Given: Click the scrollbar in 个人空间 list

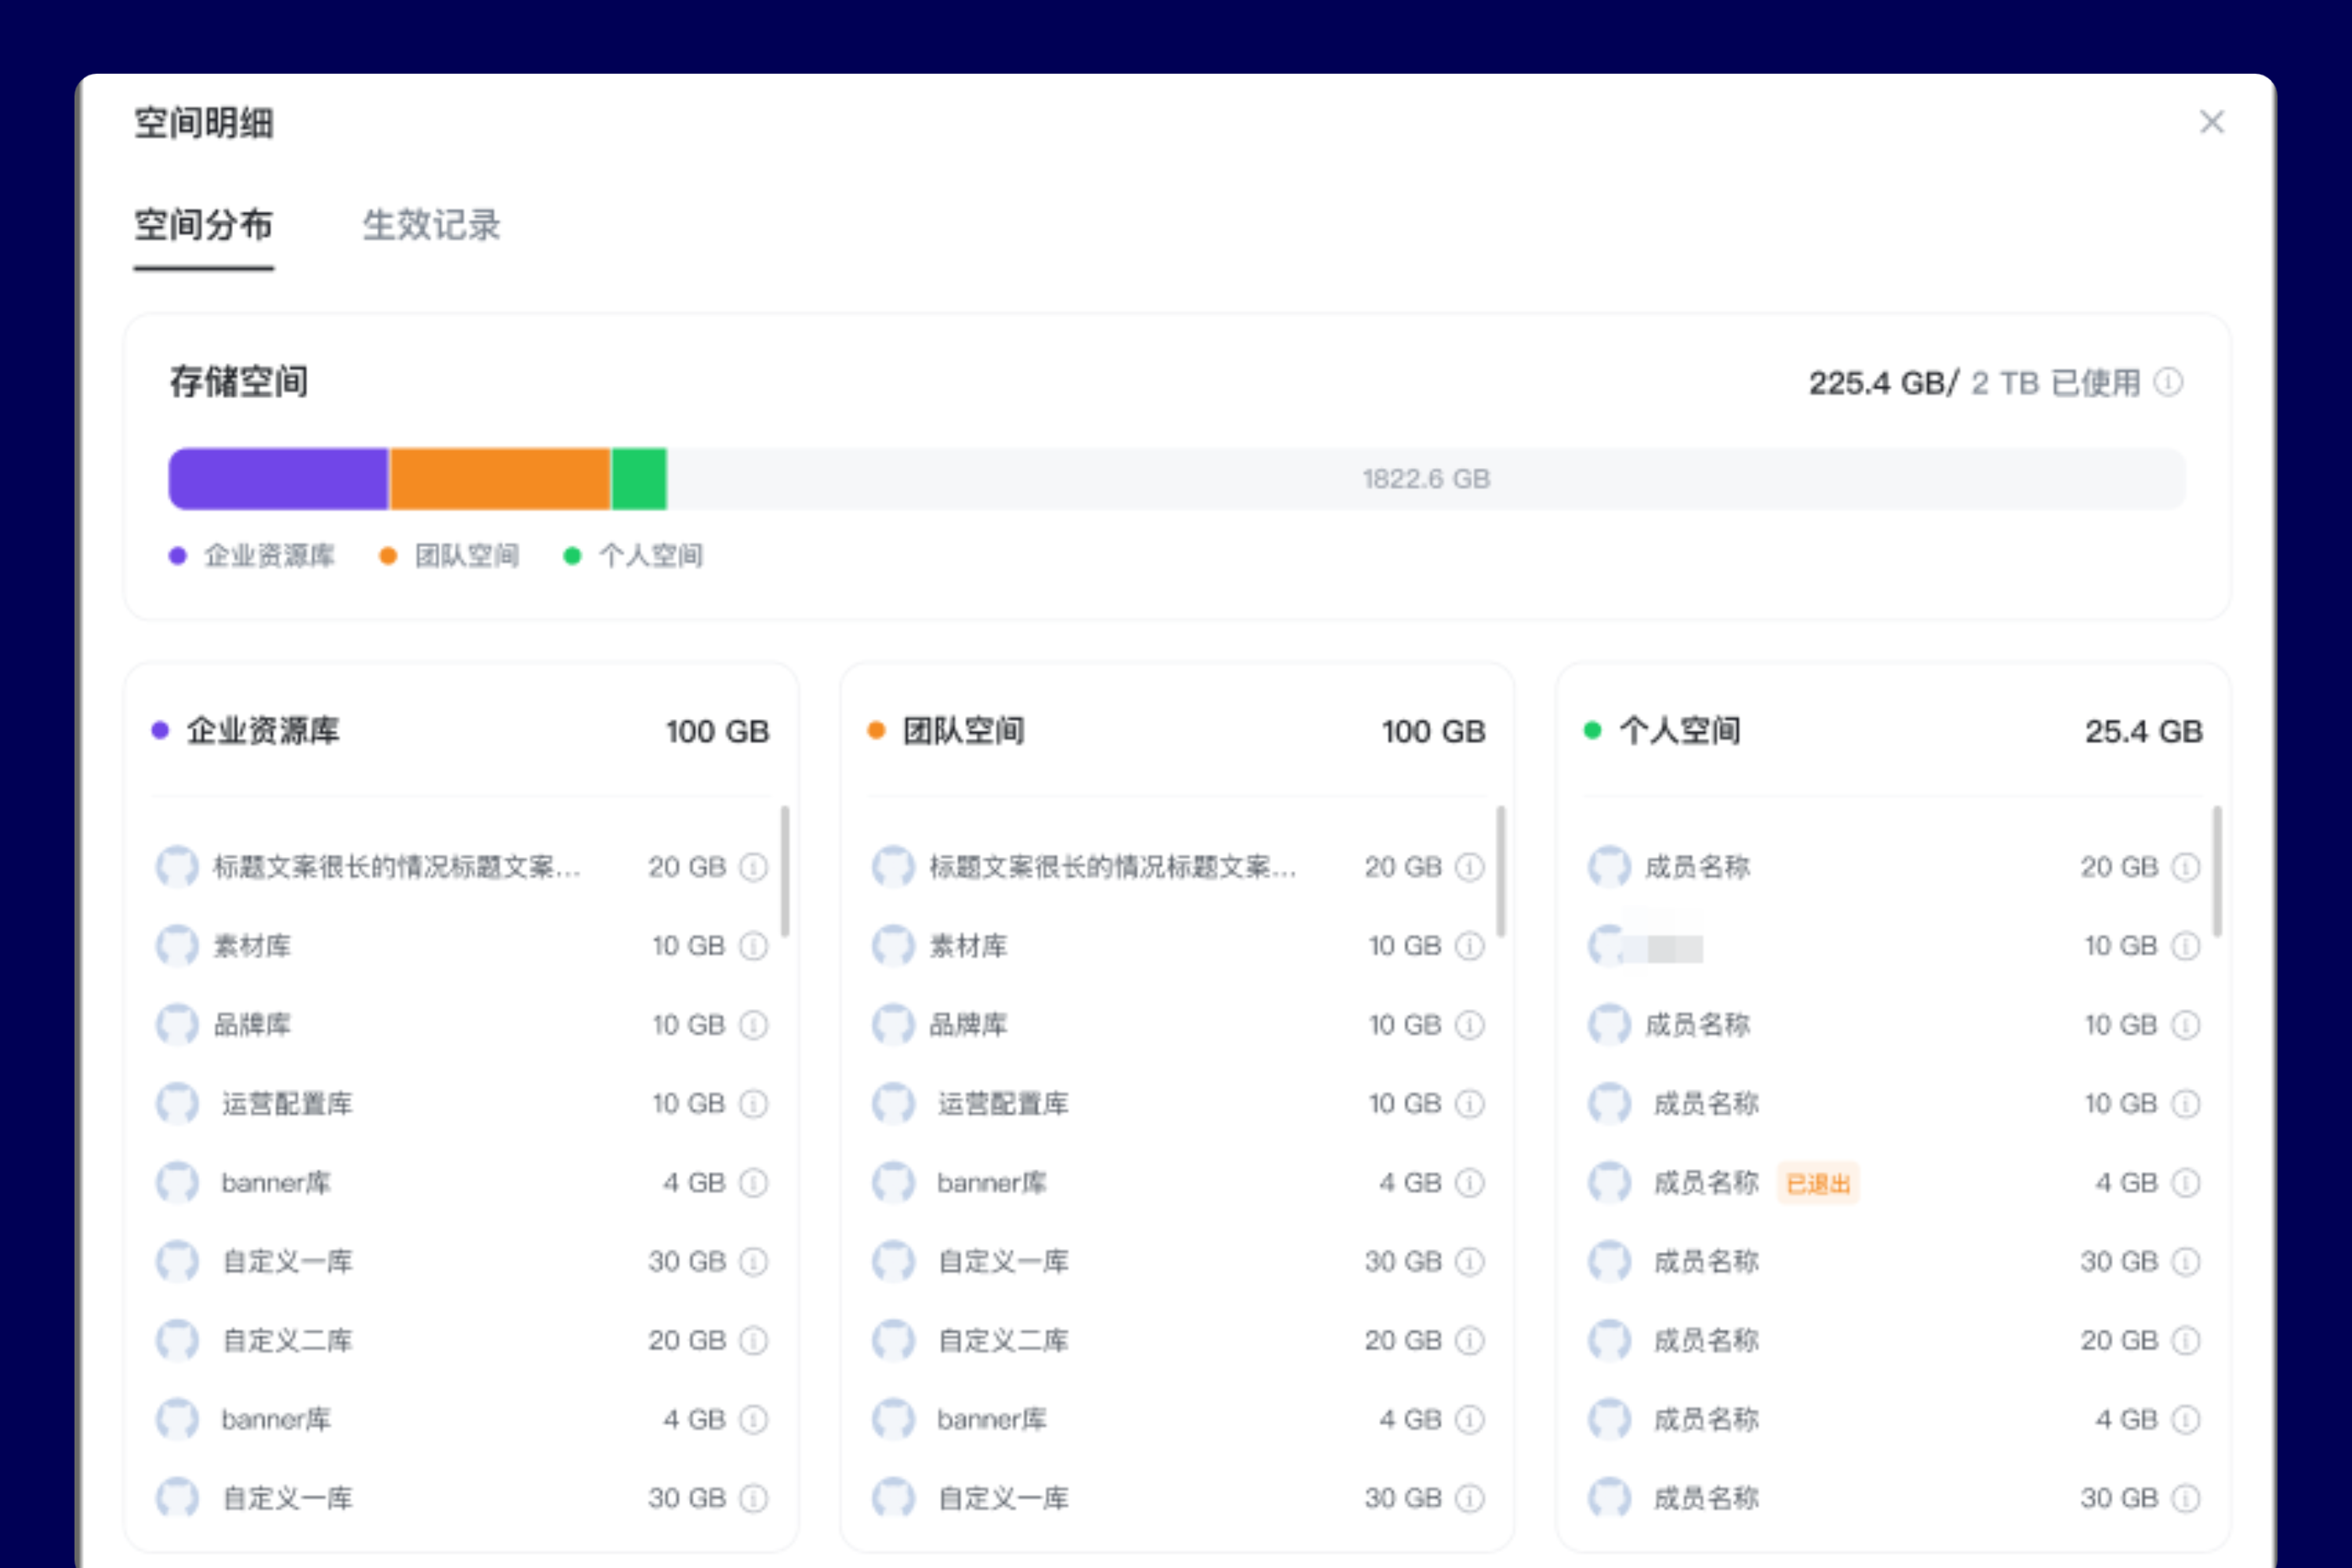Looking at the screenshot, I should 2217,871.
